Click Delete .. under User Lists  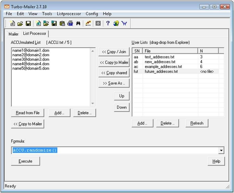(x=167, y=123)
